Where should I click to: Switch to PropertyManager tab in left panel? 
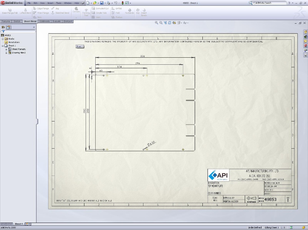tap(8, 27)
